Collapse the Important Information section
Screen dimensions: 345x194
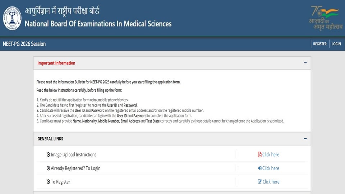pos(305,63)
